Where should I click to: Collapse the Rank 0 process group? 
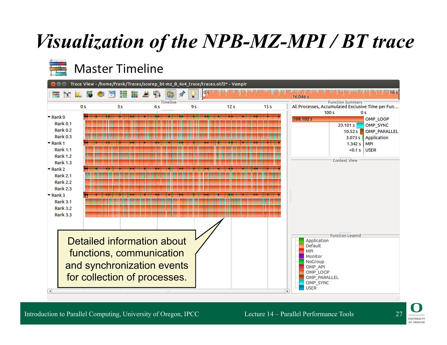(49, 117)
